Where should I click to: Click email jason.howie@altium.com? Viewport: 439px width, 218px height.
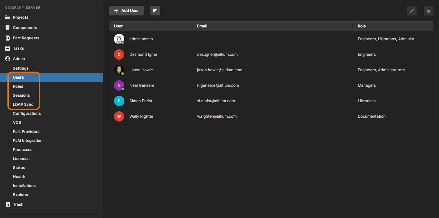219,70
